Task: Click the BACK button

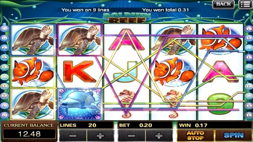Action: point(223,4)
